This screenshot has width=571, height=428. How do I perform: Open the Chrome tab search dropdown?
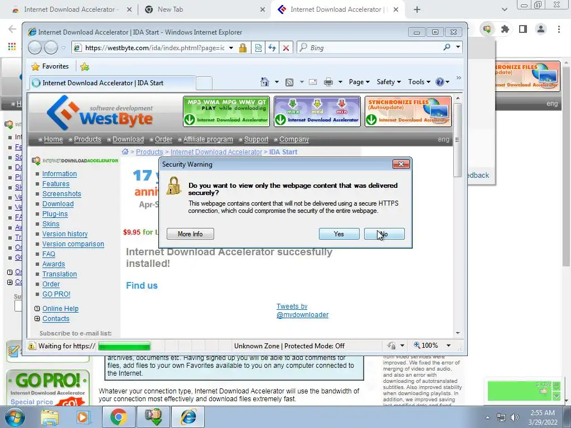[504, 9]
